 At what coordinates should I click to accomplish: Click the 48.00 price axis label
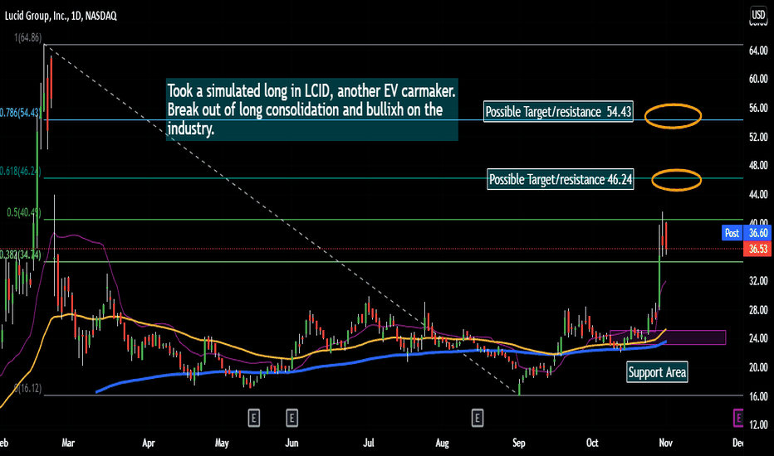coord(758,165)
